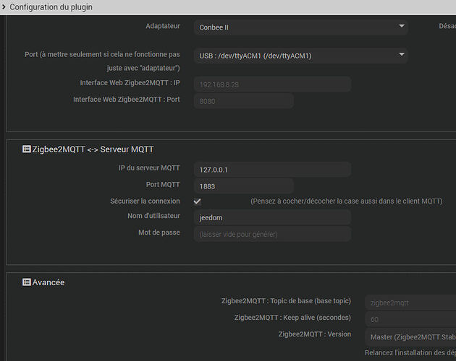Focus the Interface Web Zigbee2MQTT IP field
The height and width of the screenshot is (361, 456).
pyautogui.click(x=272, y=84)
